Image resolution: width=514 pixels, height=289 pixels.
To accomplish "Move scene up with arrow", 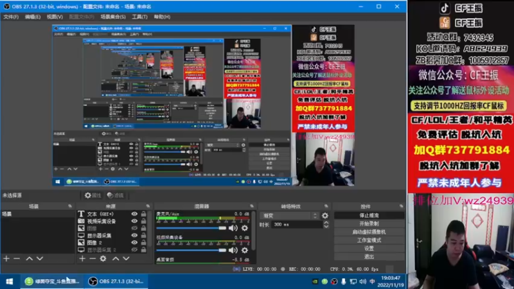I will tap(29, 259).
